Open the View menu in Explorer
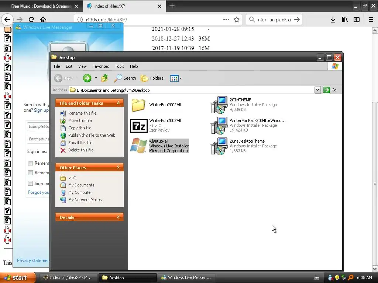Viewport: 378px width, 283px height. click(x=82, y=66)
